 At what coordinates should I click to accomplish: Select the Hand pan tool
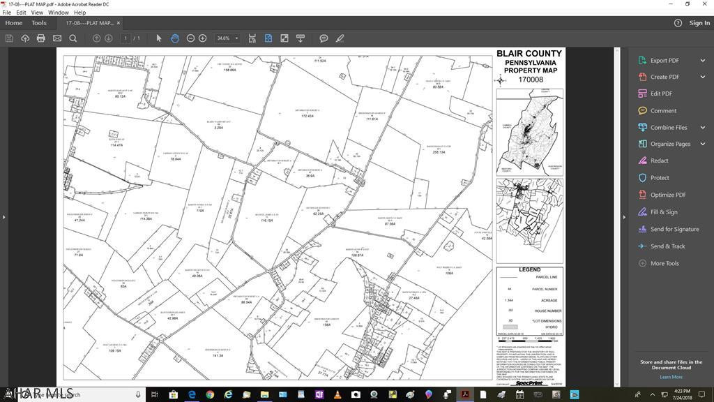[174, 38]
